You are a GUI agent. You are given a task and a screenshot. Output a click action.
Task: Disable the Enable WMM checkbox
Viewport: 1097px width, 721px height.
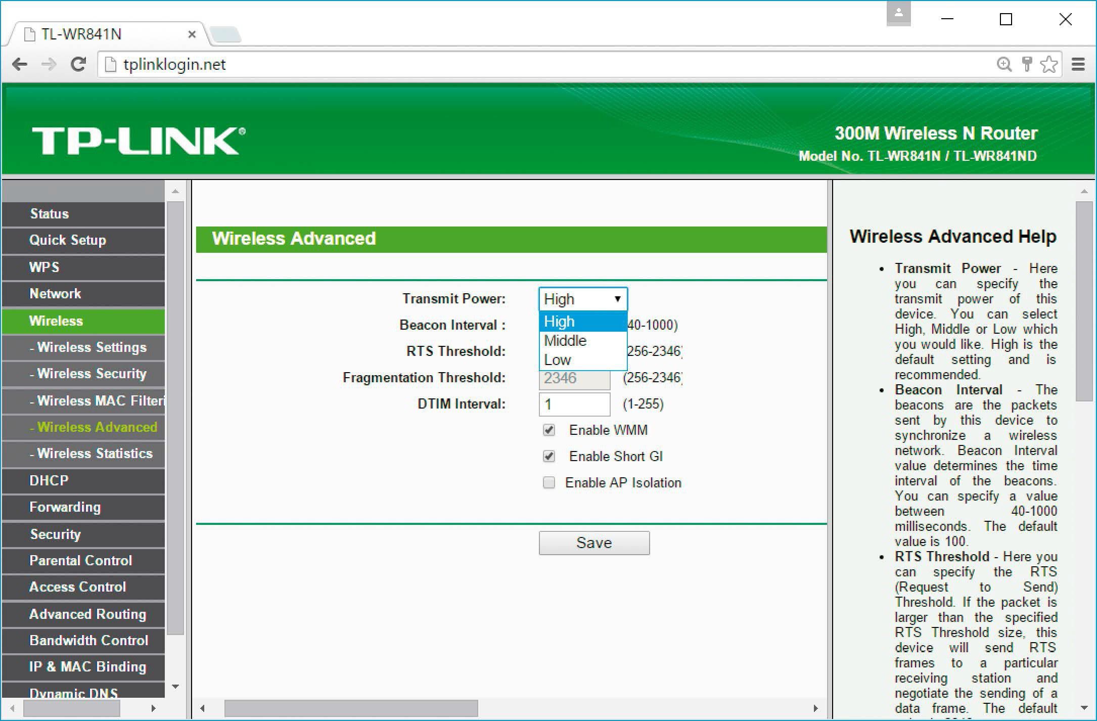tap(548, 430)
